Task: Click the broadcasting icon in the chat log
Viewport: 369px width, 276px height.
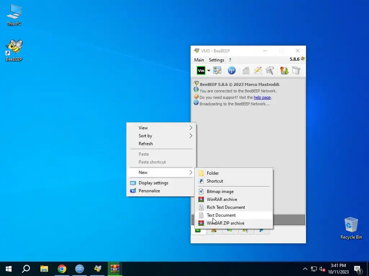Action: (196, 102)
